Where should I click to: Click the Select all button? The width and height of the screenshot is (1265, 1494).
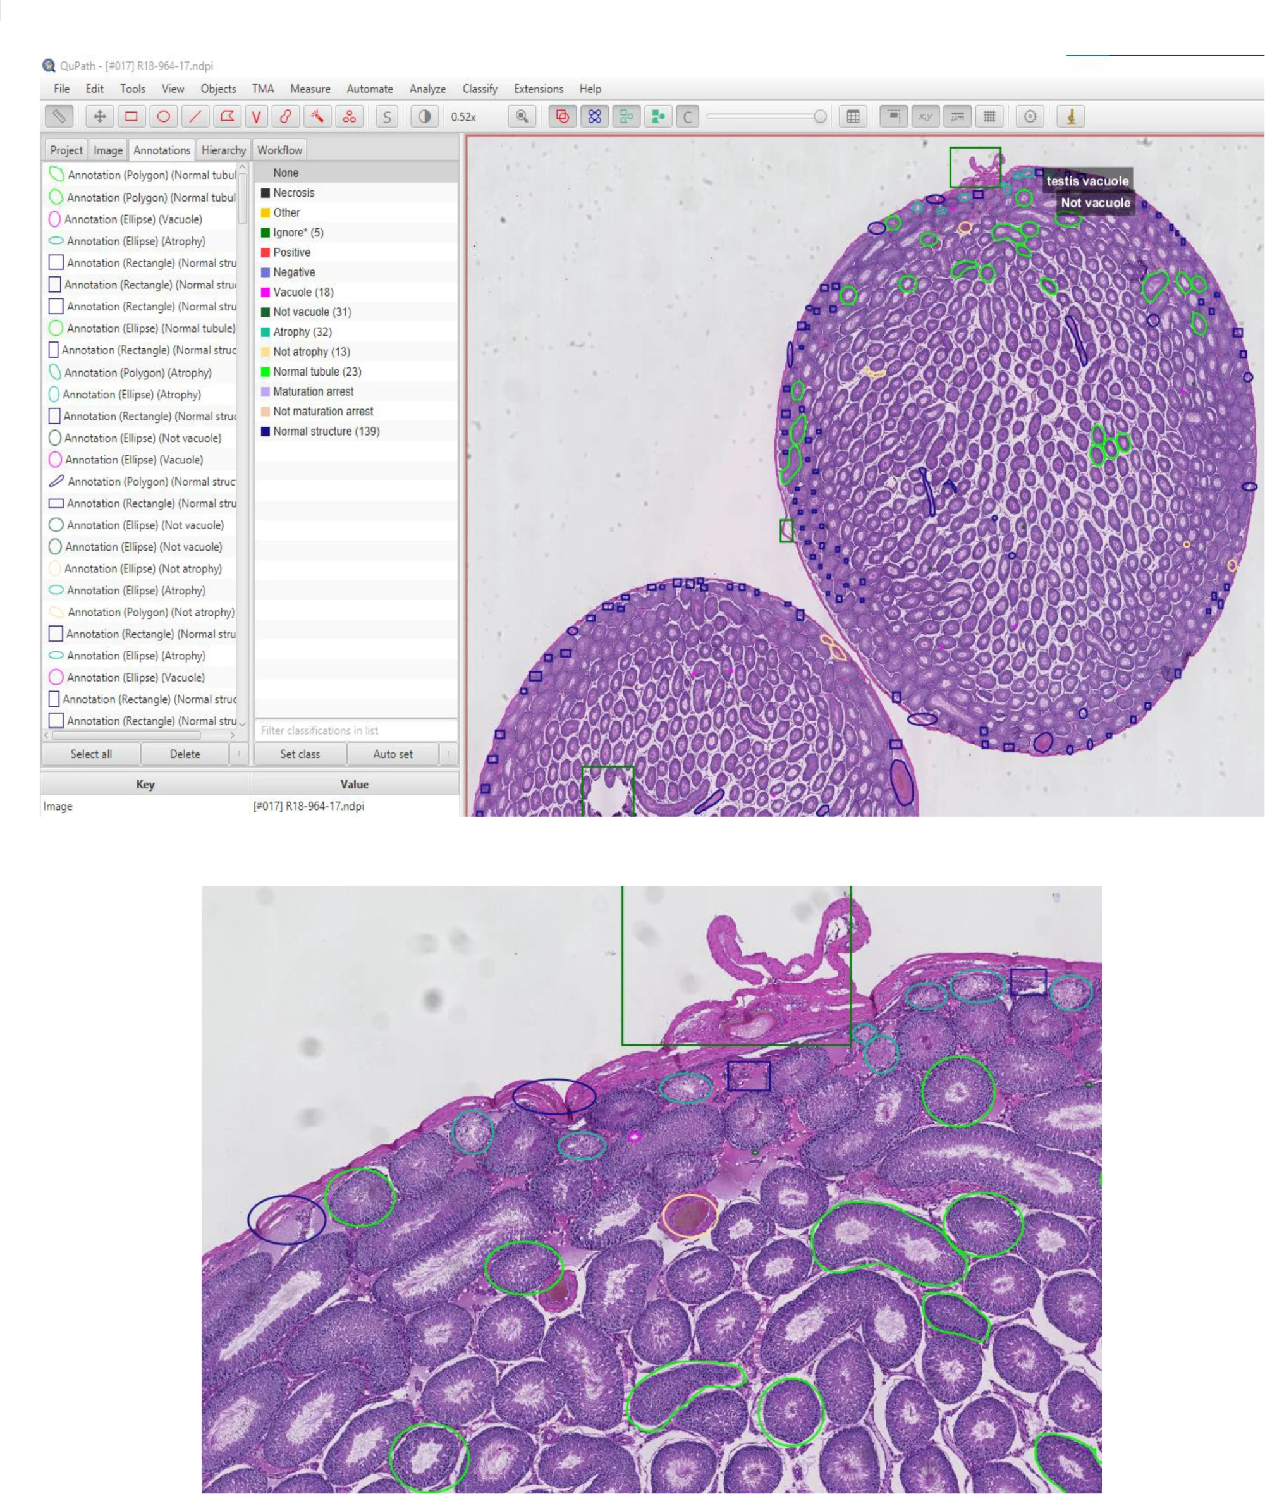tap(91, 754)
